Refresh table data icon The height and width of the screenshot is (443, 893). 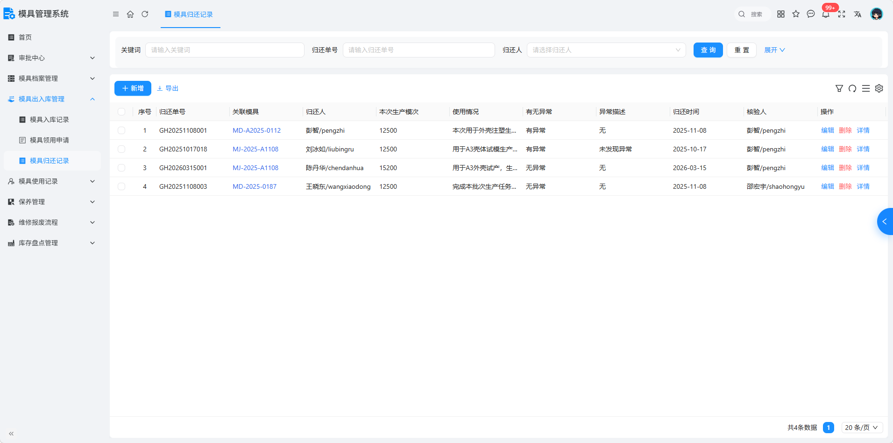(852, 88)
